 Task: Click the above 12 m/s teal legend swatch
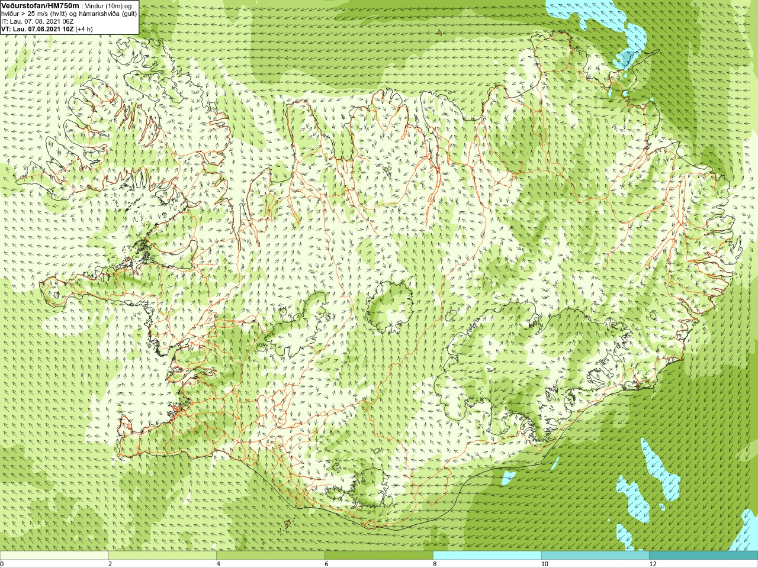point(704,556)
